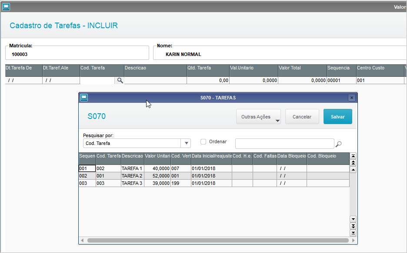
Task: Click the Data Bloqueio cell in TAREFA 1 row
Action: [292, 168]
